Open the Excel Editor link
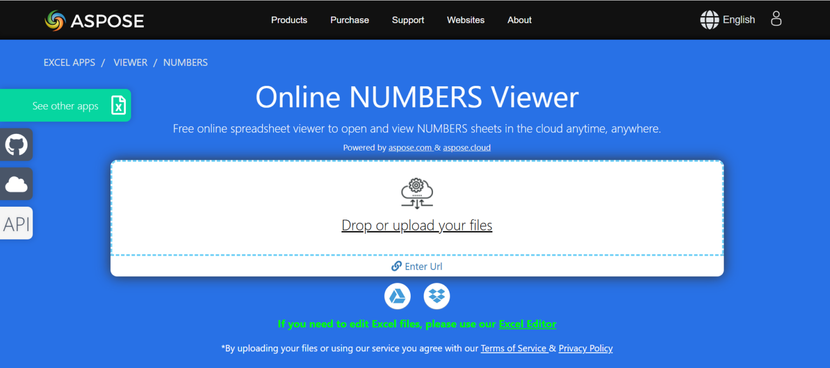The image size is (830, 368). point(527,324)
